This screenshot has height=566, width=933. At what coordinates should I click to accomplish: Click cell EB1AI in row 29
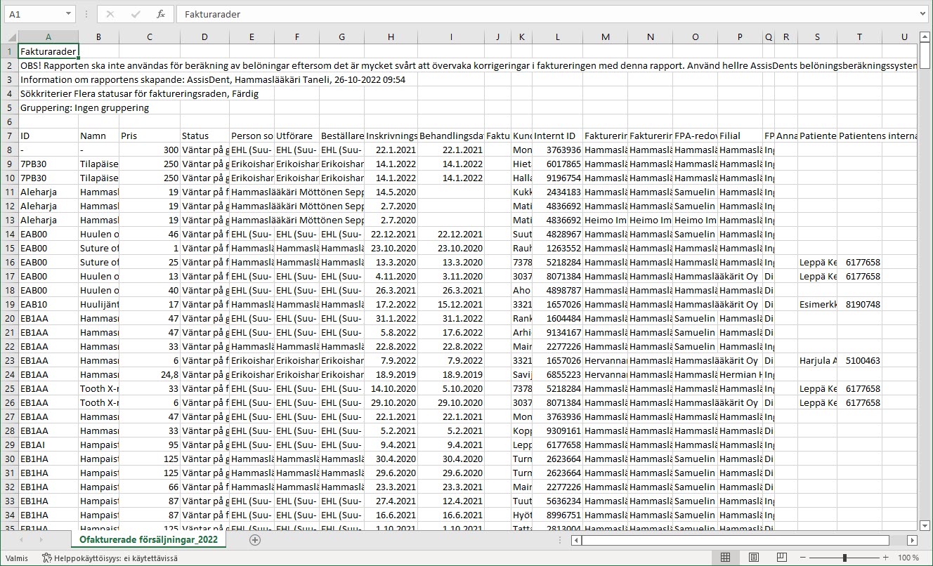[x=48, y=445]
